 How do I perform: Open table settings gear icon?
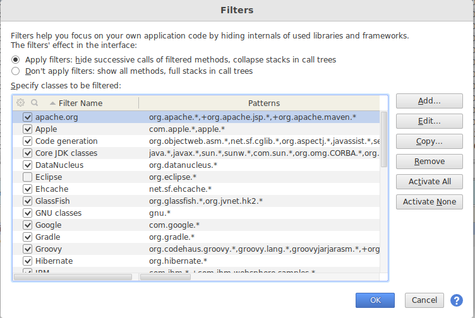click(x=20, y=103)
